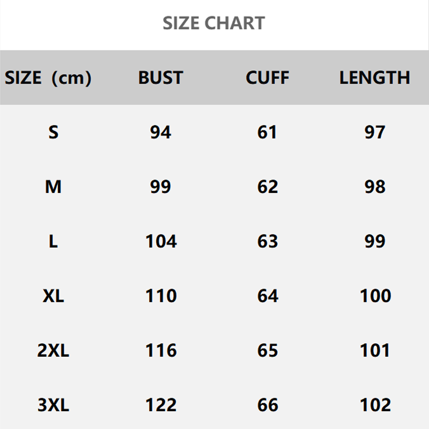Click the S size row label

click(53, 132)
